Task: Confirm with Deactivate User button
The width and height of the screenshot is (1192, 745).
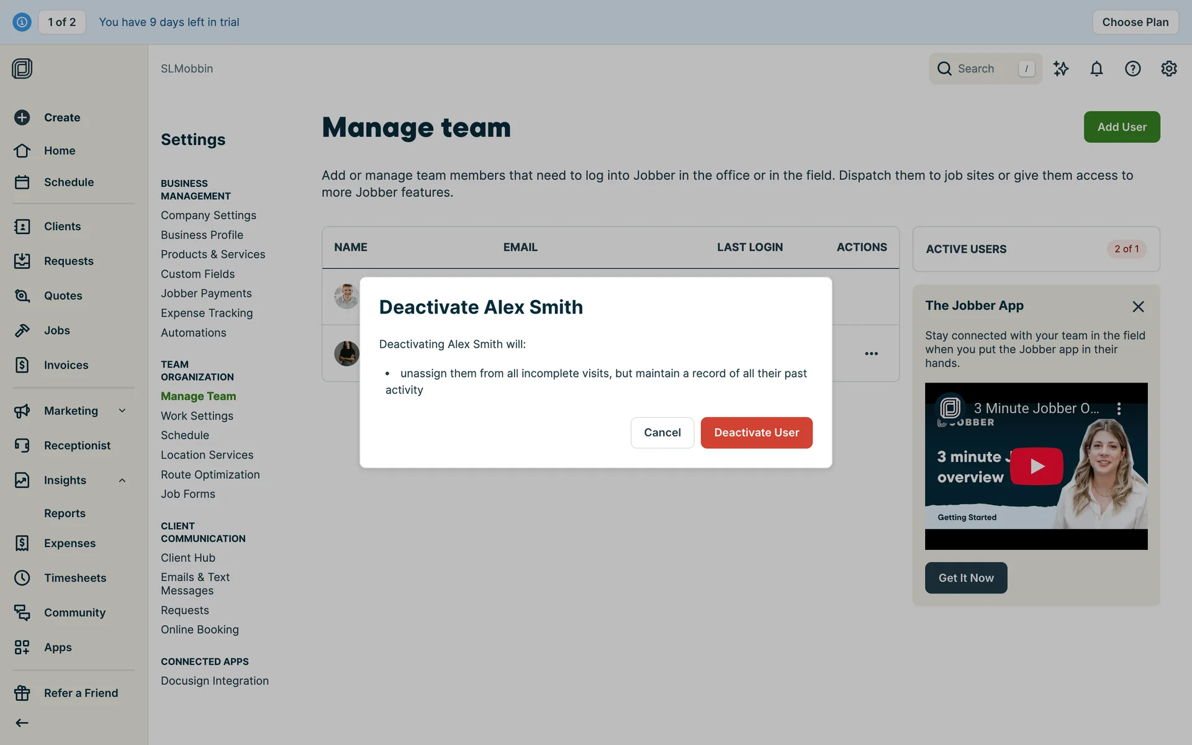Action: click(x=756, y=433)
